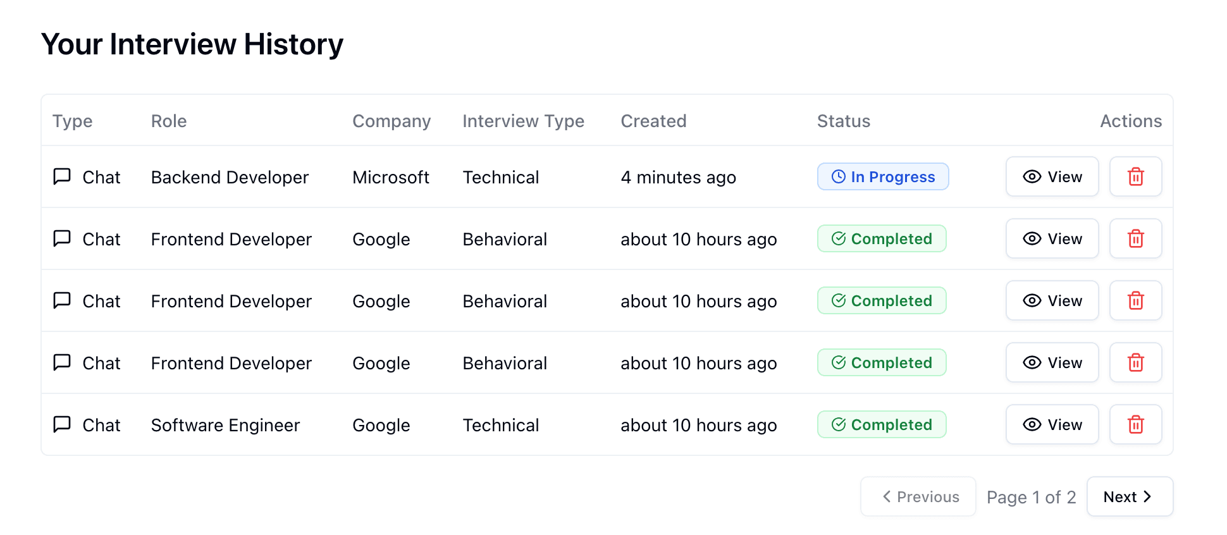The image size is (1227, 535).
Task: Click chat bubble icon in first Frontend Developer row
Action: click(x=62, y=238)
